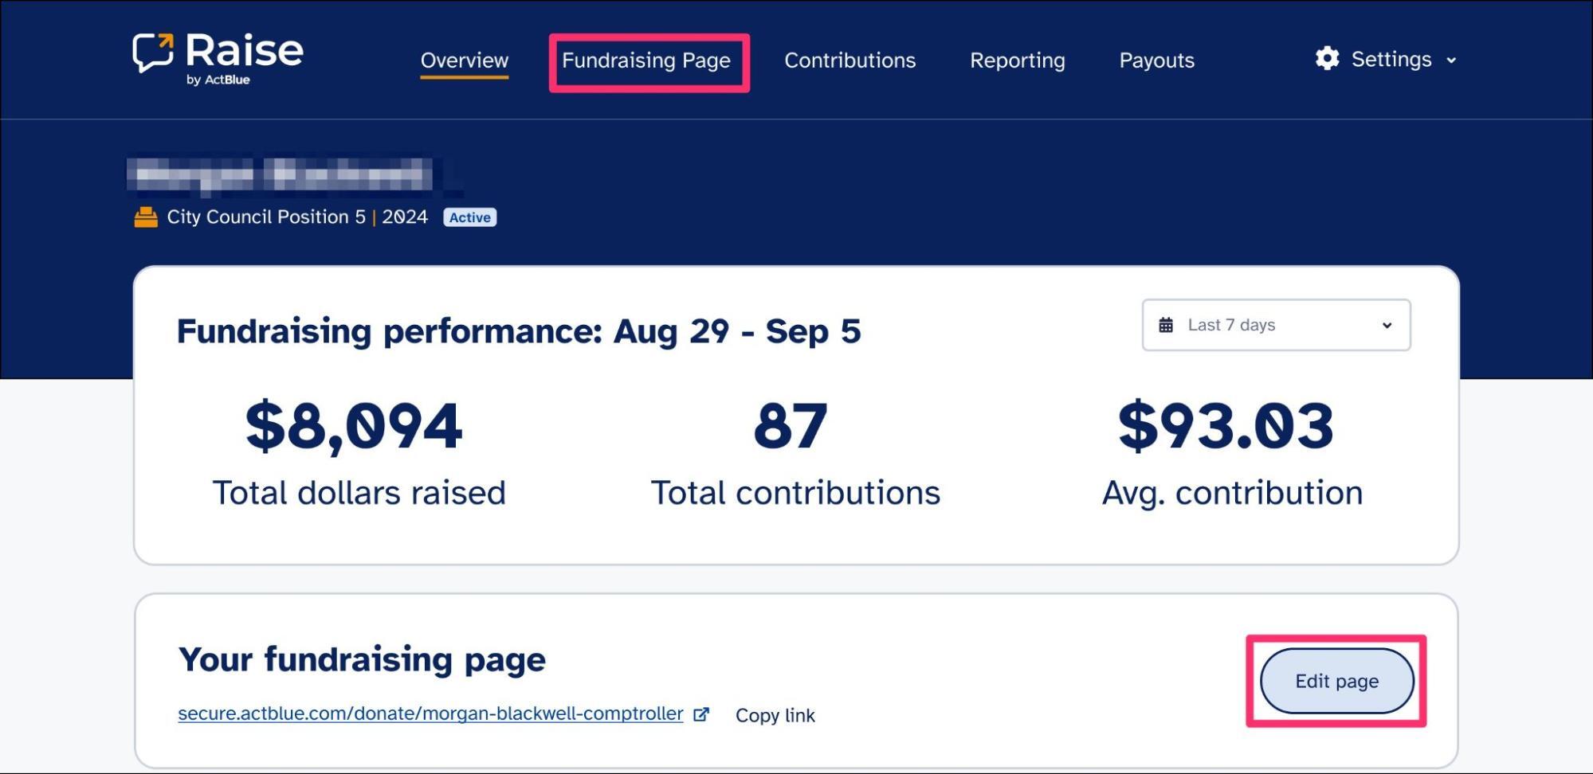Switch to the Overview tab

click(464, 61)
